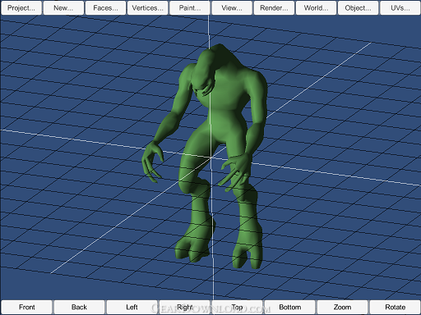Open the Object... menu
The width and height of the screenshot is (421, 315).
(358, 8)
